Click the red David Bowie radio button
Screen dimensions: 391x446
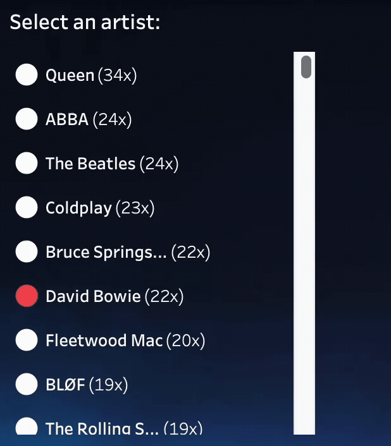coord(27,296)
